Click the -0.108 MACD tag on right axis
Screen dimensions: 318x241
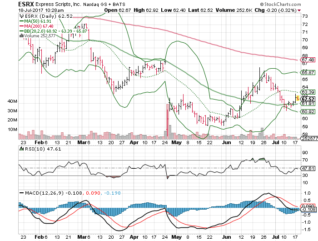tap(308, 210)
